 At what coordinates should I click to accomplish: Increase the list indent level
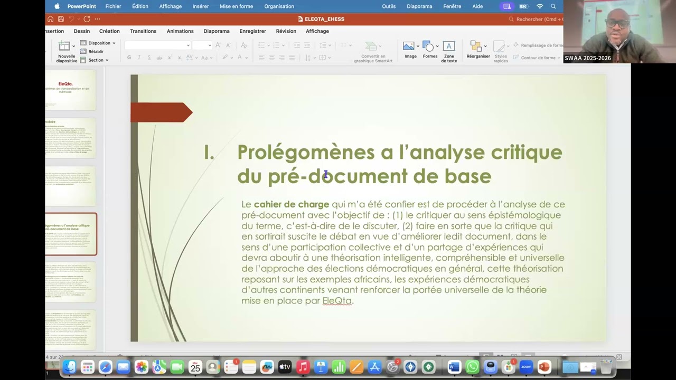(x=308, y=45)
